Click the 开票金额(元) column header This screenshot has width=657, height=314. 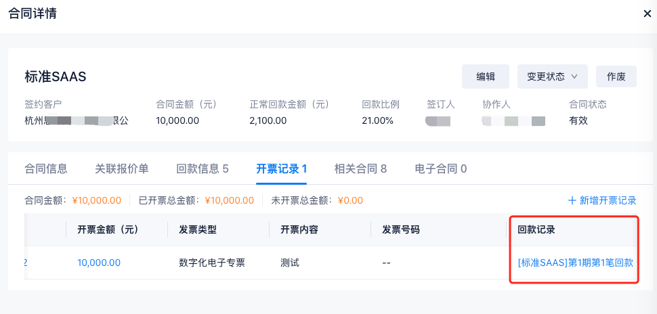point(108,229)
